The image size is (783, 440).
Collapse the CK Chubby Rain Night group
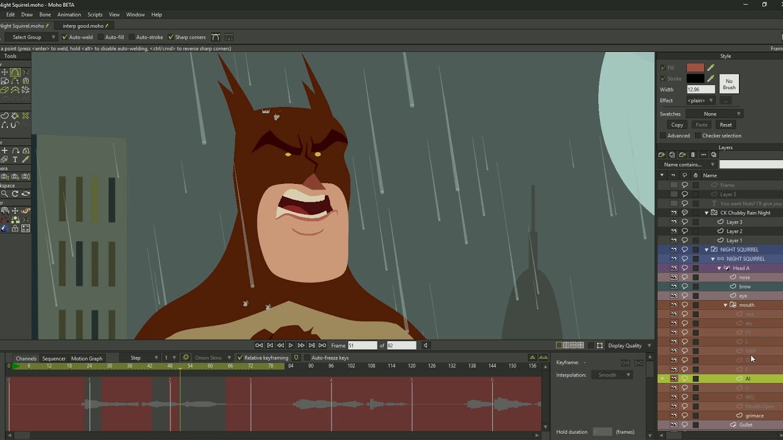pyautogui.click(x=707, y=213)
